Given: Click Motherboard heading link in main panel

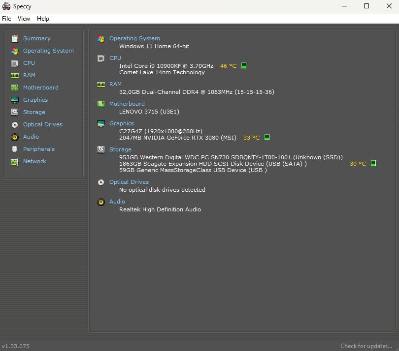Looking at the screenshot, I should pyautogui.click(x=127, y=104).
